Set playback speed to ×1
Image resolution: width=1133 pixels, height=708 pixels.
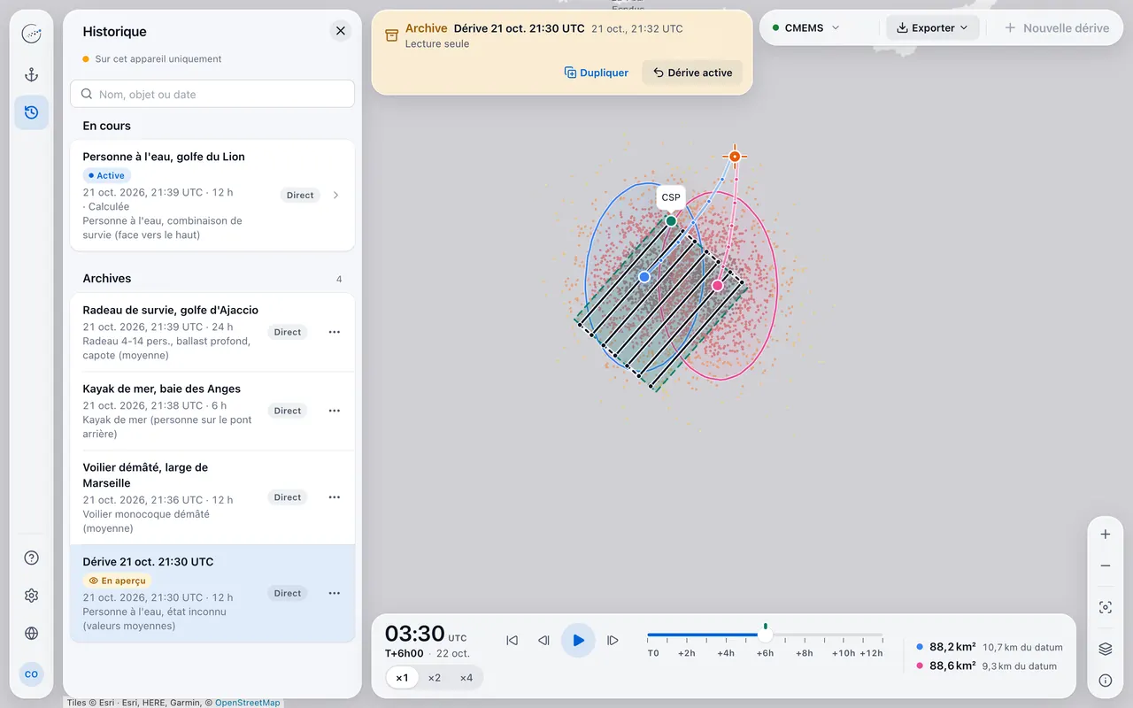click(x=402, y=678)
